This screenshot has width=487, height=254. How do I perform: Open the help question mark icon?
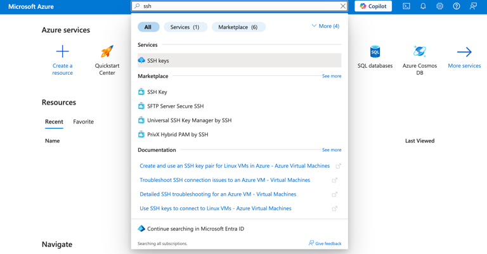(456, 6)
